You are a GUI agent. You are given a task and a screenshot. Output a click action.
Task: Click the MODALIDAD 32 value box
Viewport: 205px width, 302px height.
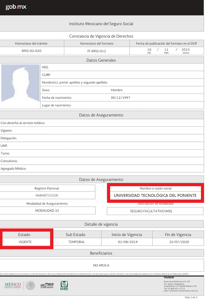click(x=47, y=211)
